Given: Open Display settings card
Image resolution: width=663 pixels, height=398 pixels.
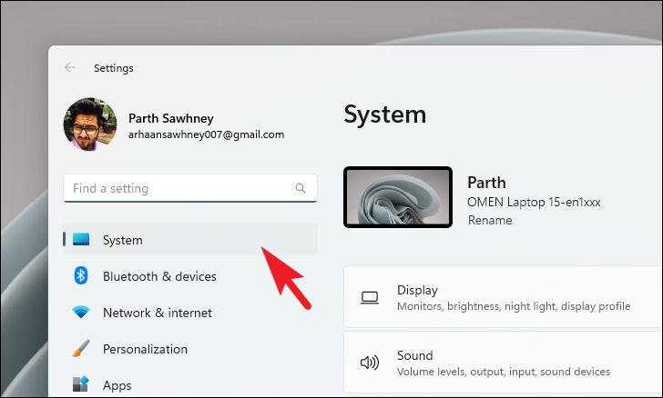Looking at the screenshot, I should point(503,297).
